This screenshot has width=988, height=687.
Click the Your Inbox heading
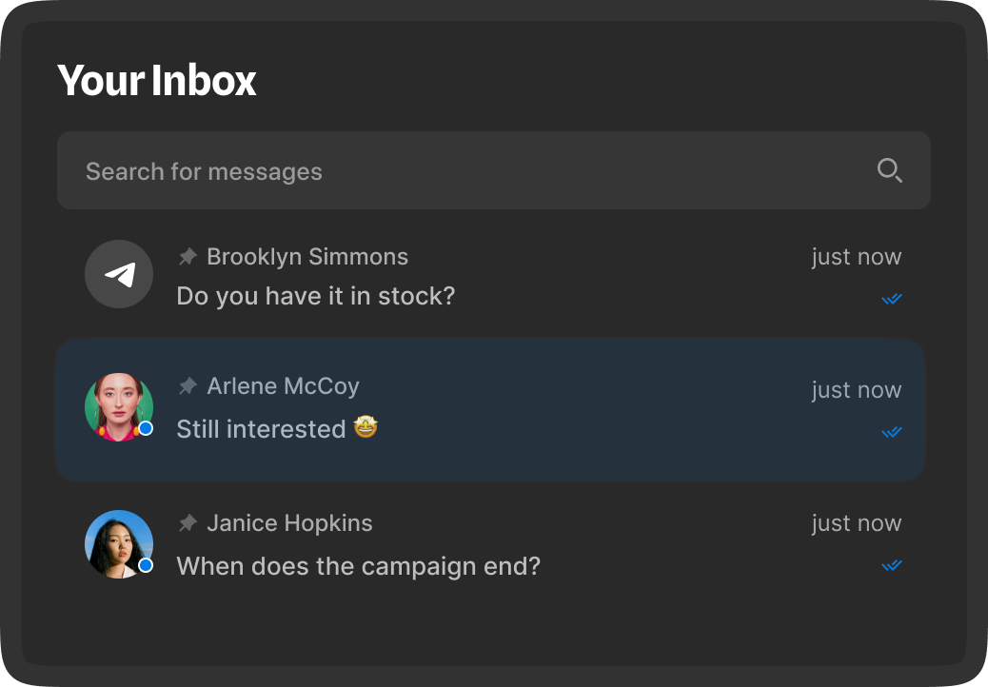pyautogui.click(x=157, y=82)
